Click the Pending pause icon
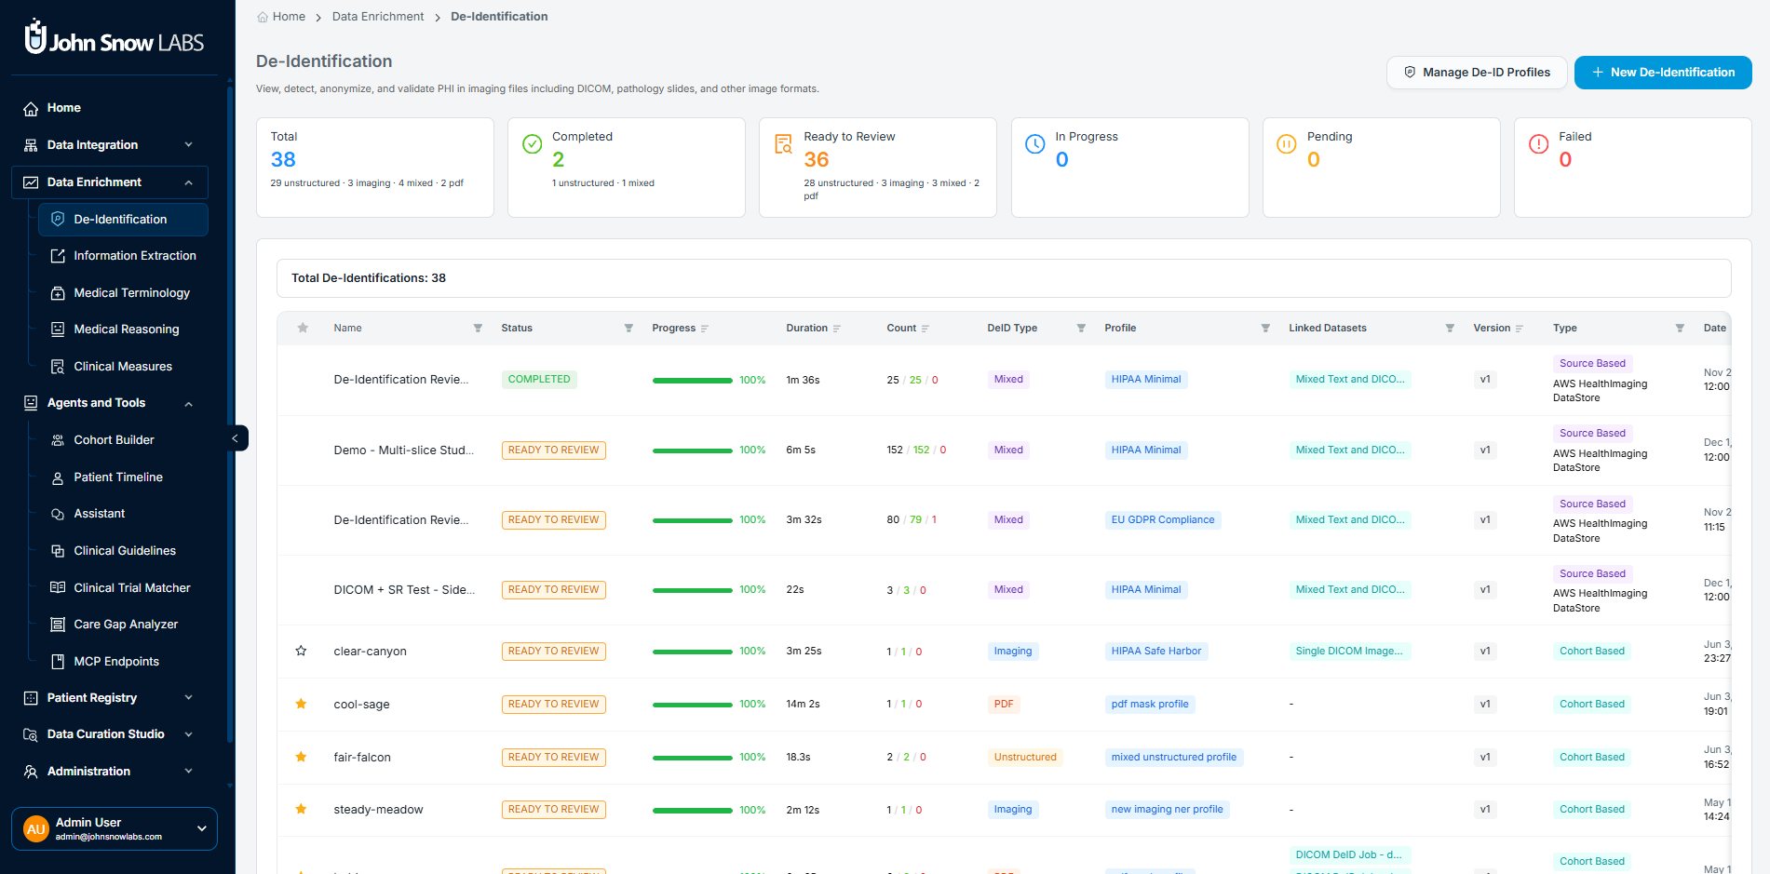The width and height of the screenshot is (1770, 874). tap(1287, 144)
